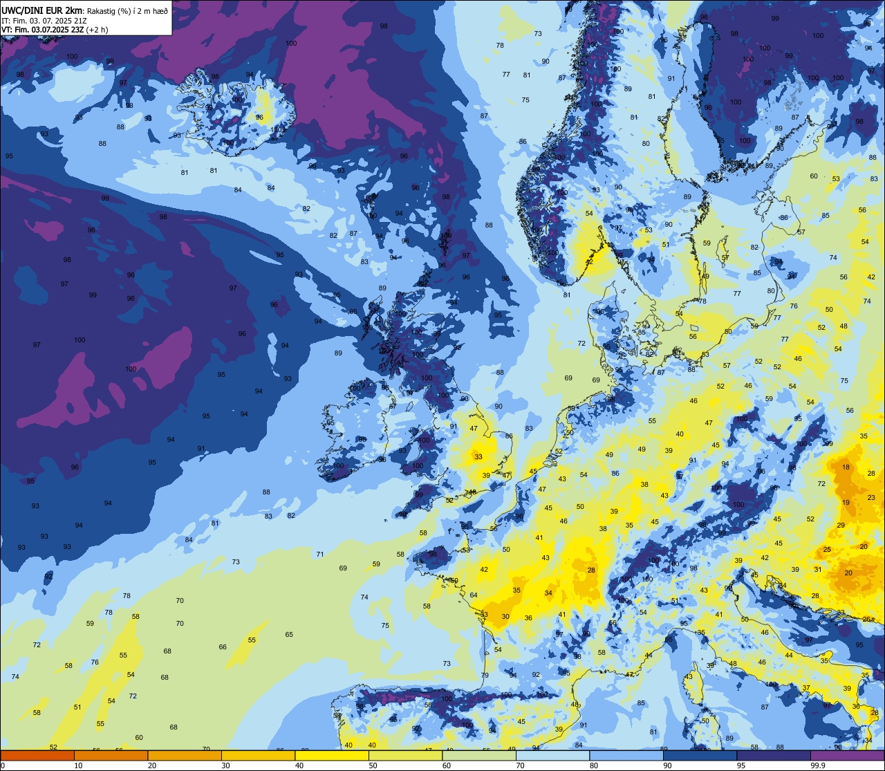
Task: Click the pale green 60–70 legend segment
Action: [x=479, y=756]
